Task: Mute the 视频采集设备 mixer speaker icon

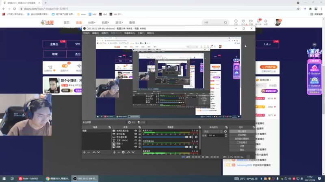Action: coord(191,147)
